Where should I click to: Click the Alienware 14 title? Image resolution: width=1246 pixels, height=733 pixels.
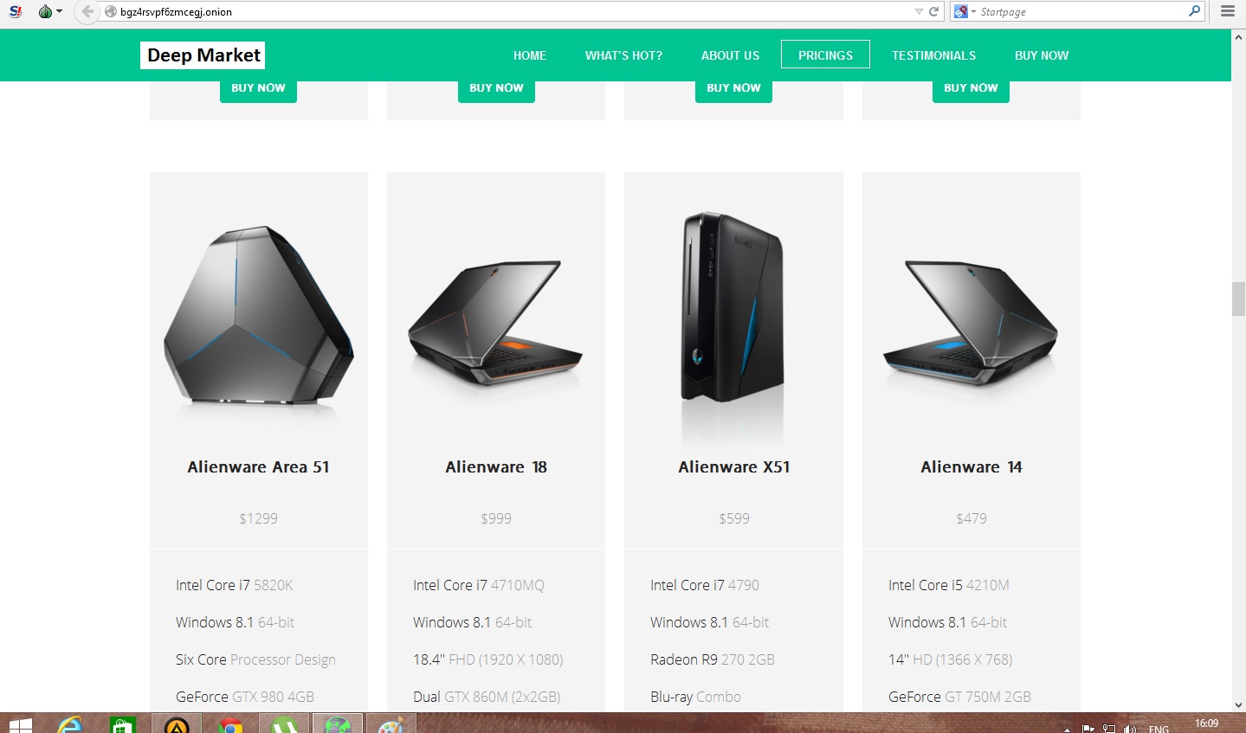(x=971, y=466)
